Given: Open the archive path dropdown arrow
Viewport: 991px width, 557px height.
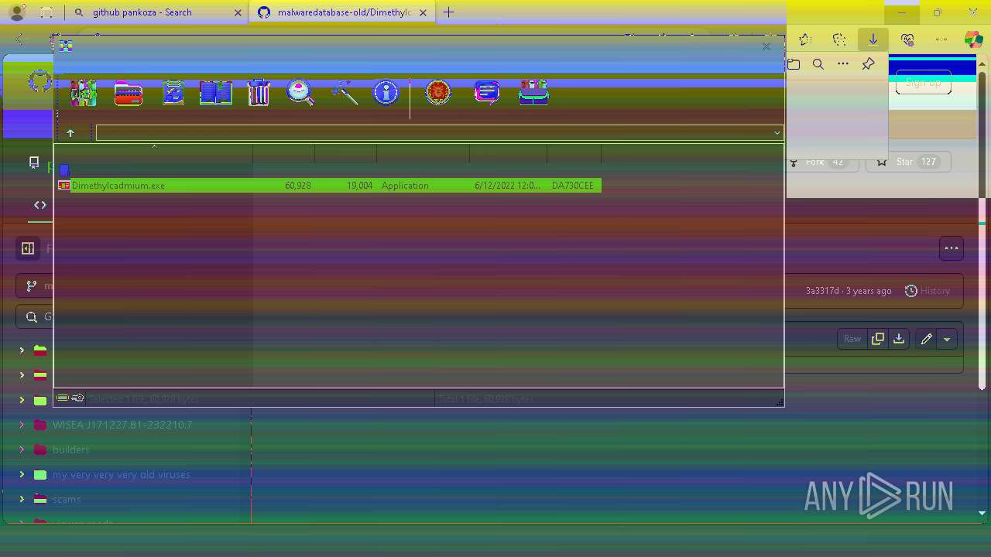Looking at the screenshot, I should 777,133.
